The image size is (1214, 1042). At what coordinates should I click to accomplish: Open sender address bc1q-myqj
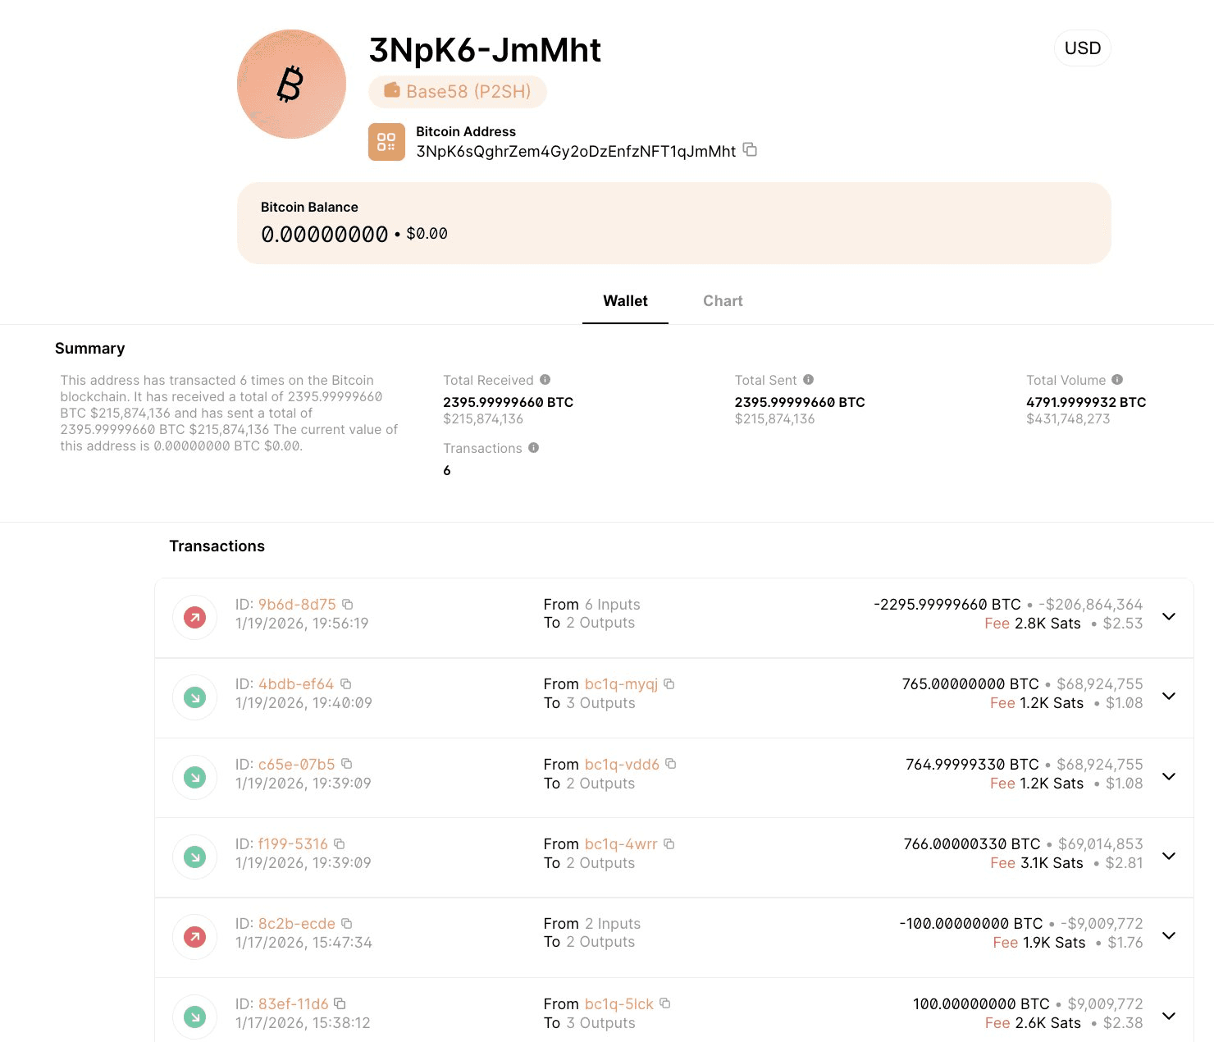(621, 683)
